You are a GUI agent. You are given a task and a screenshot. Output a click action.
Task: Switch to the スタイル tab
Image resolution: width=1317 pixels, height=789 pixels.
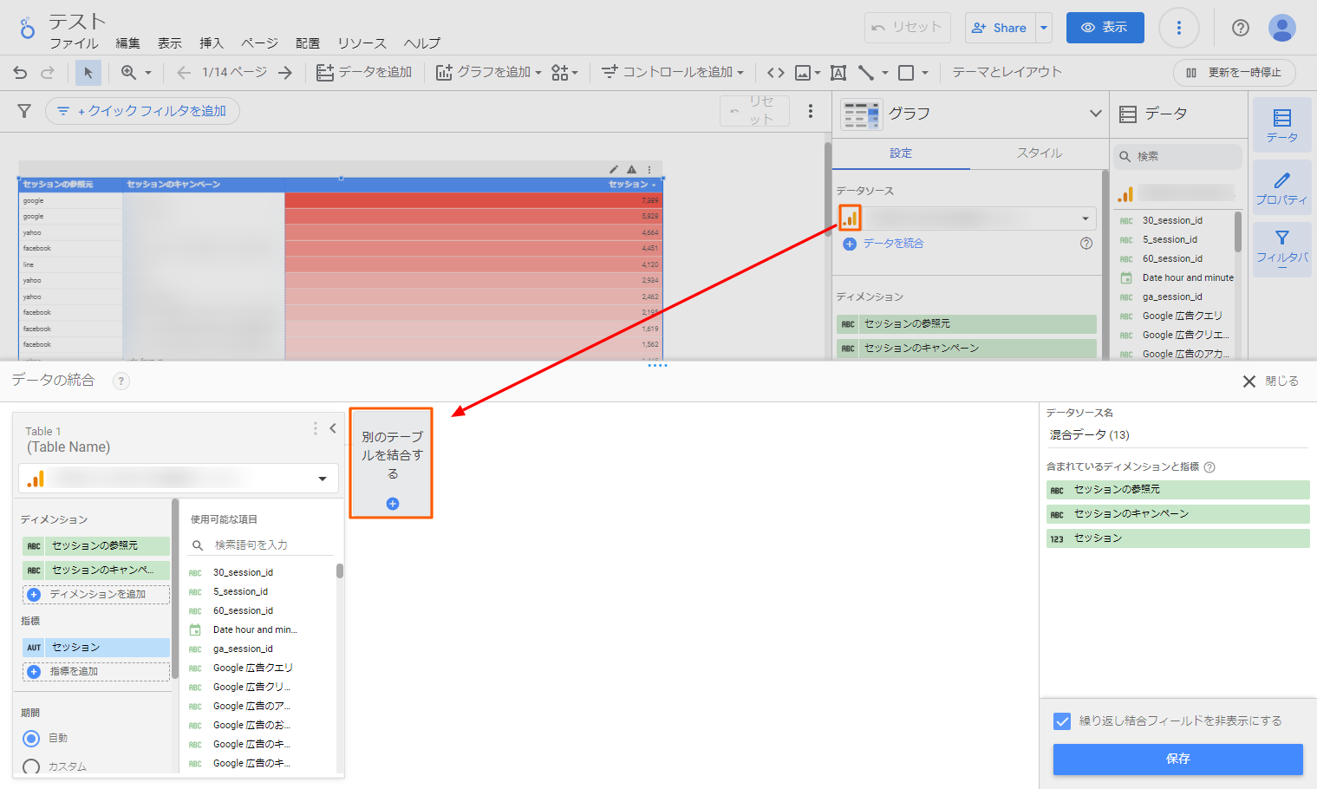(x=1040, y=153)
